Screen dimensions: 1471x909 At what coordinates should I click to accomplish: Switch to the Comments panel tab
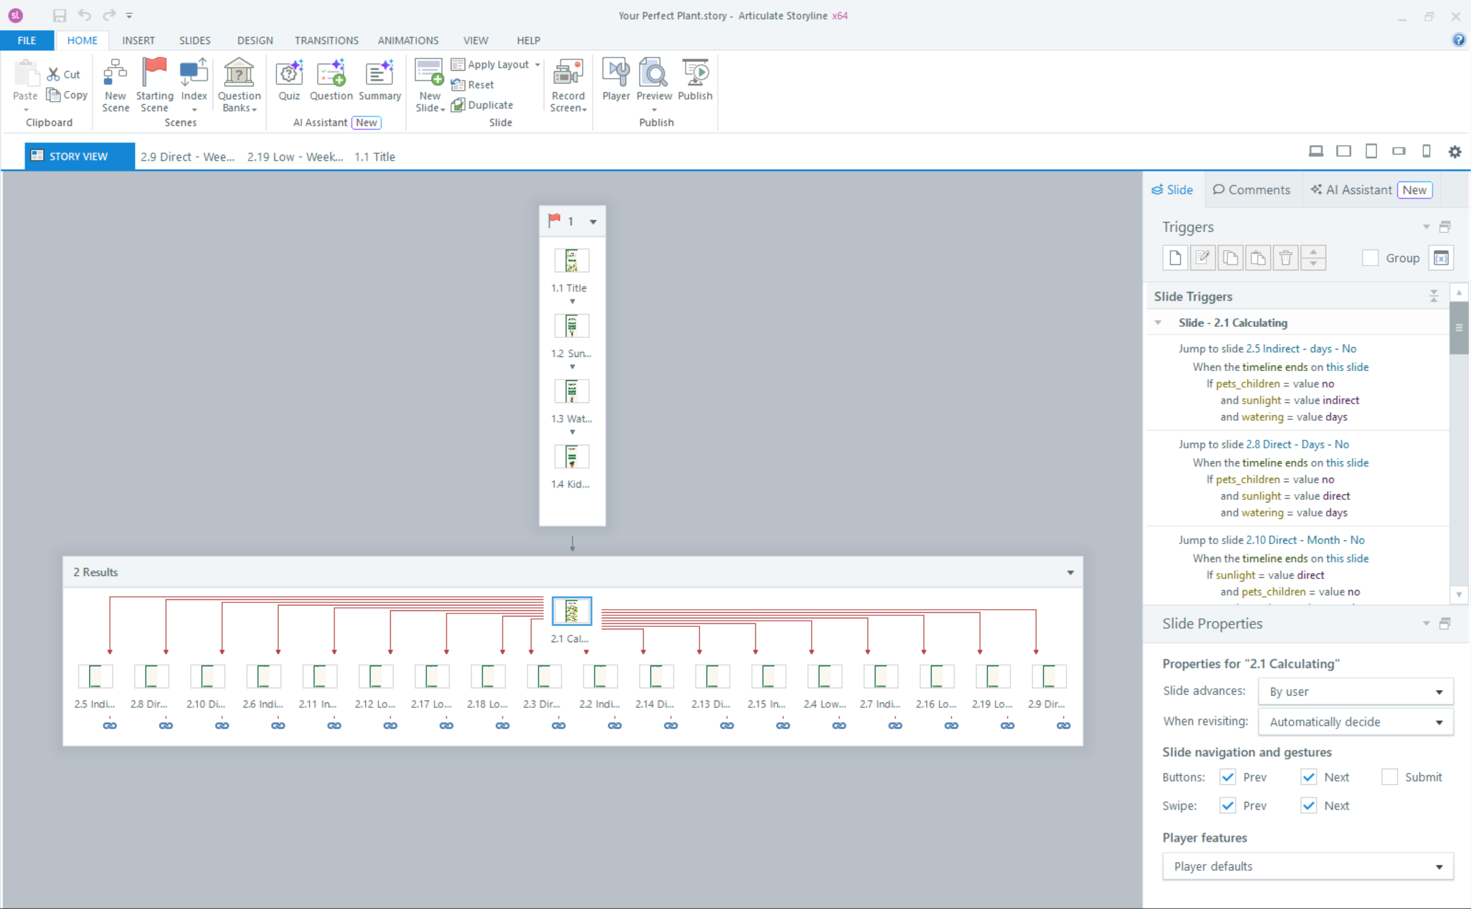point(1251,190)
